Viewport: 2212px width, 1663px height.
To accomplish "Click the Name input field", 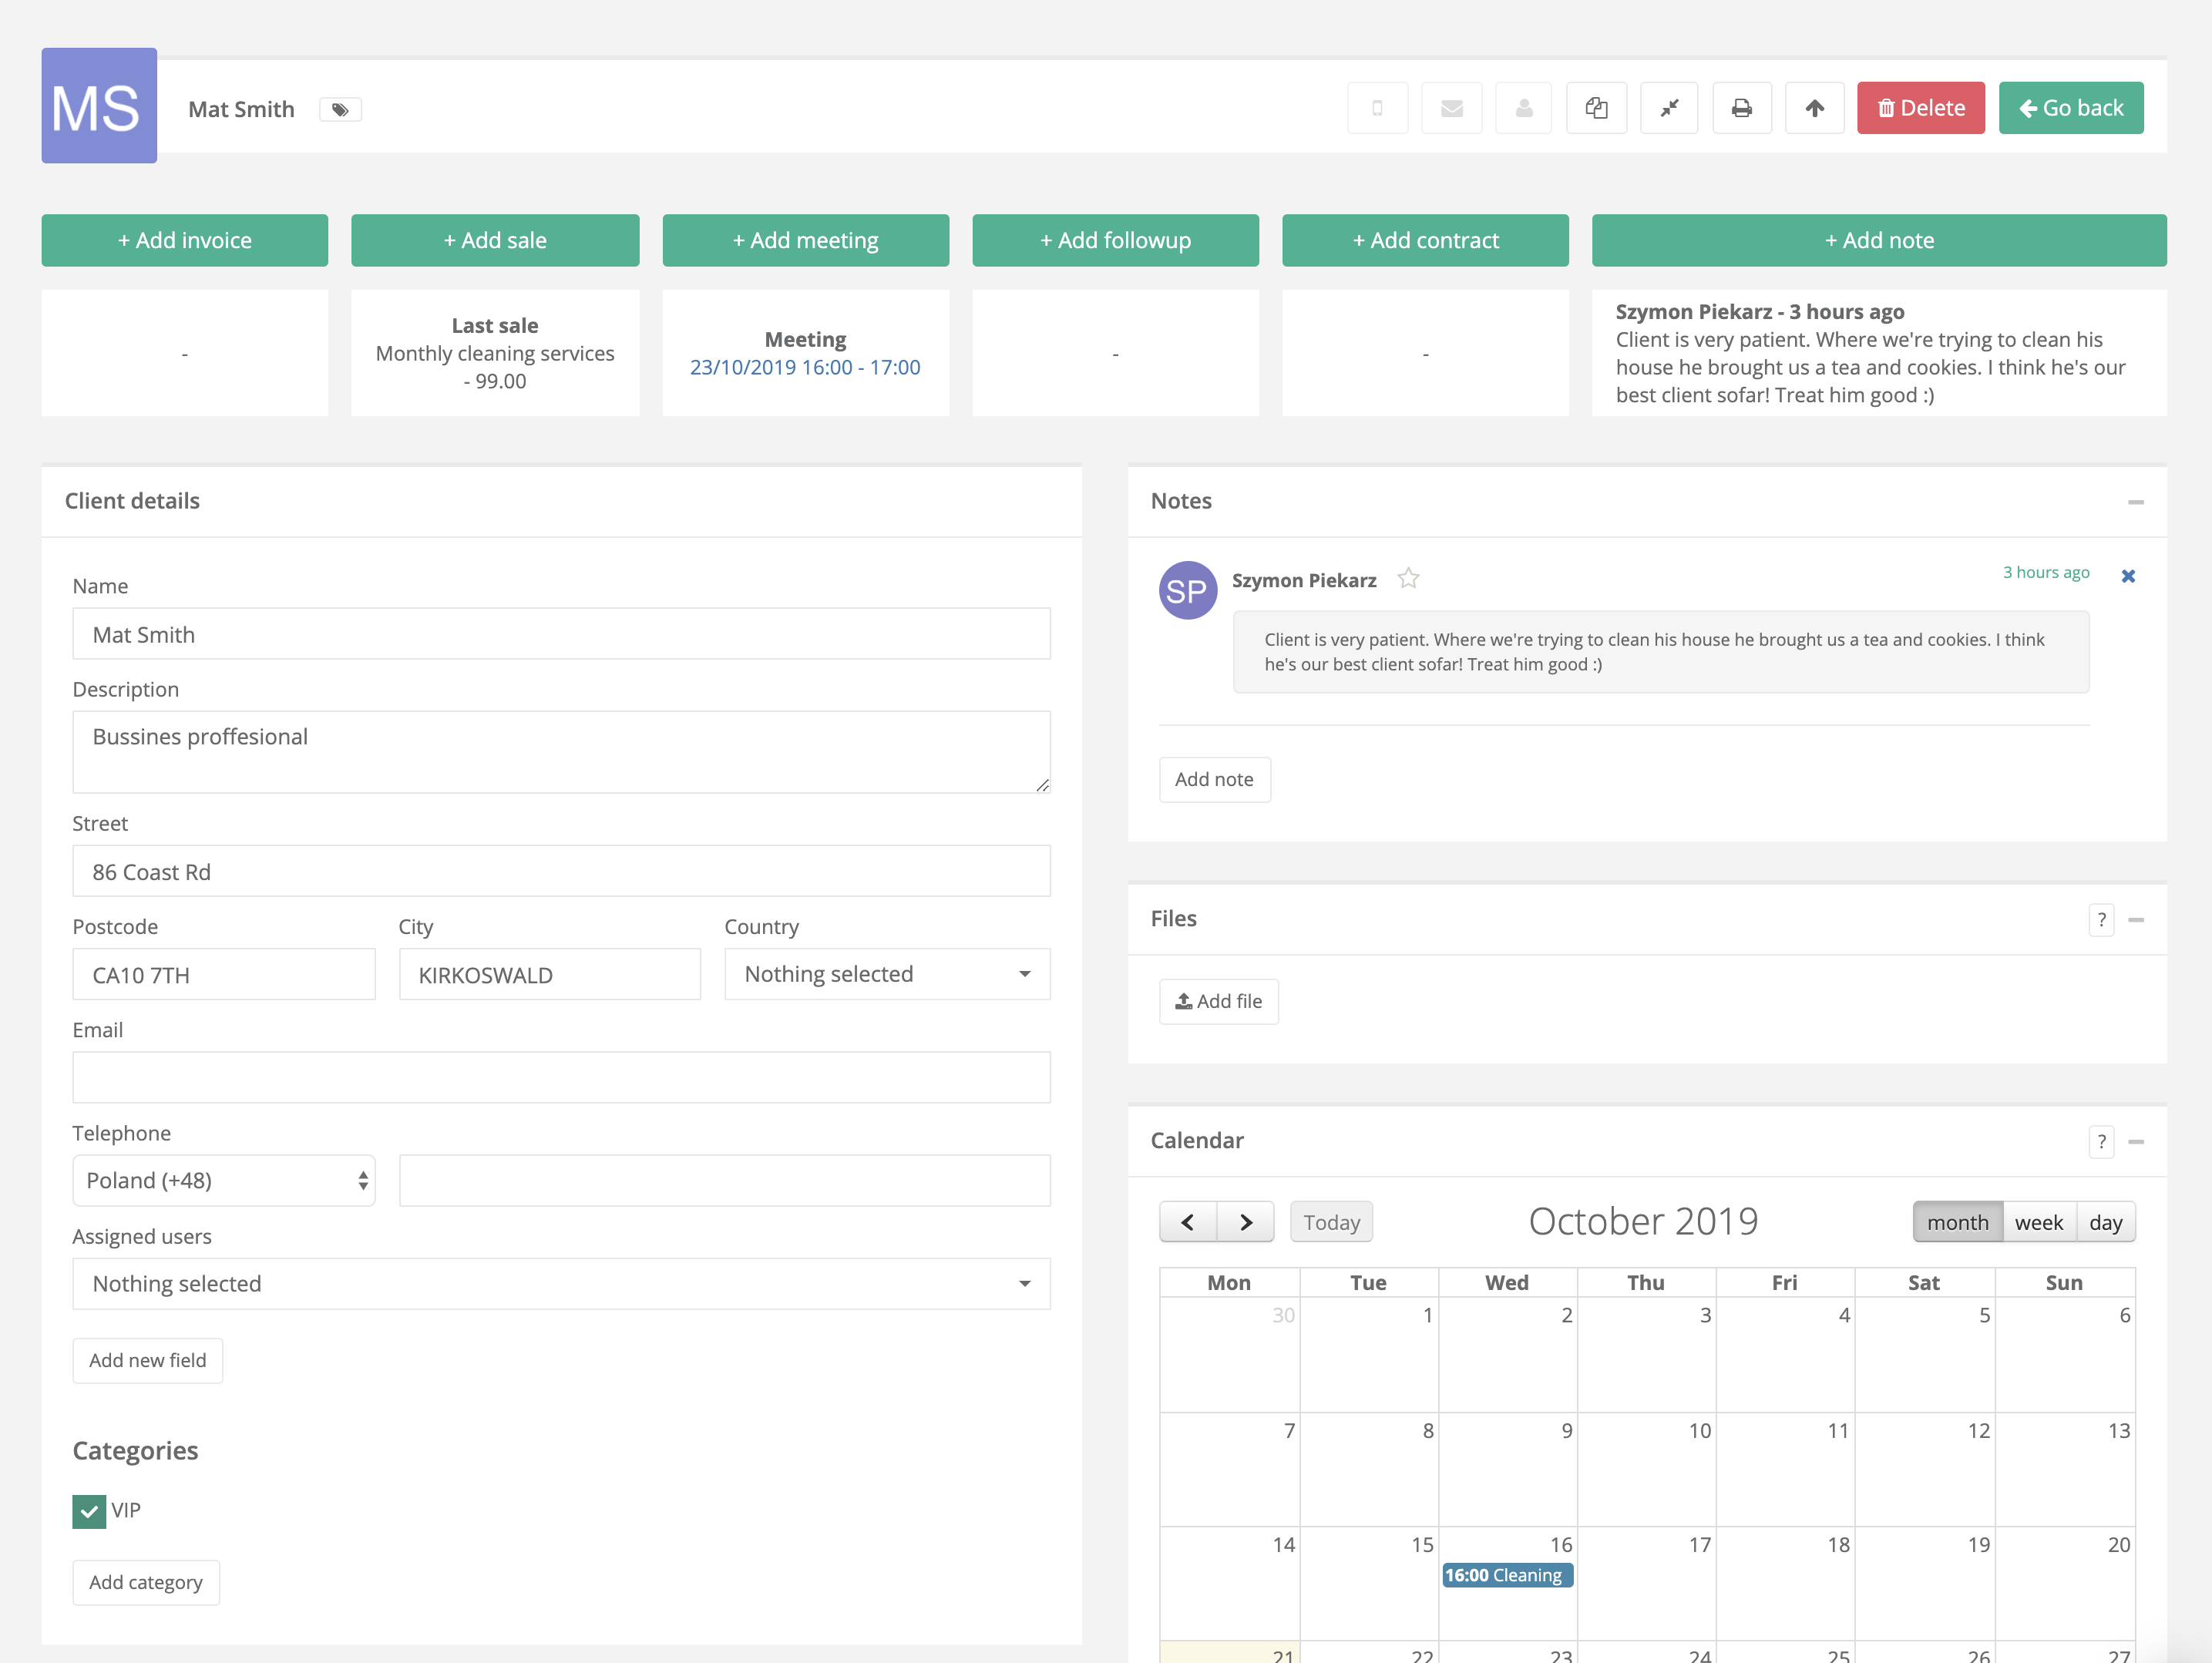I will tap(563, 634).
